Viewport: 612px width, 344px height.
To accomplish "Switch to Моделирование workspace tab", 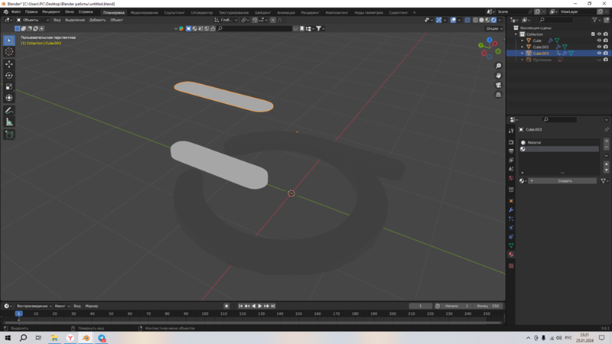I will 145,12.
